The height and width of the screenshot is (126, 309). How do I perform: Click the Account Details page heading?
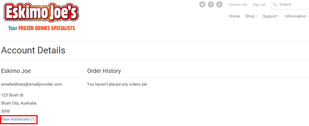pos(33,50)
